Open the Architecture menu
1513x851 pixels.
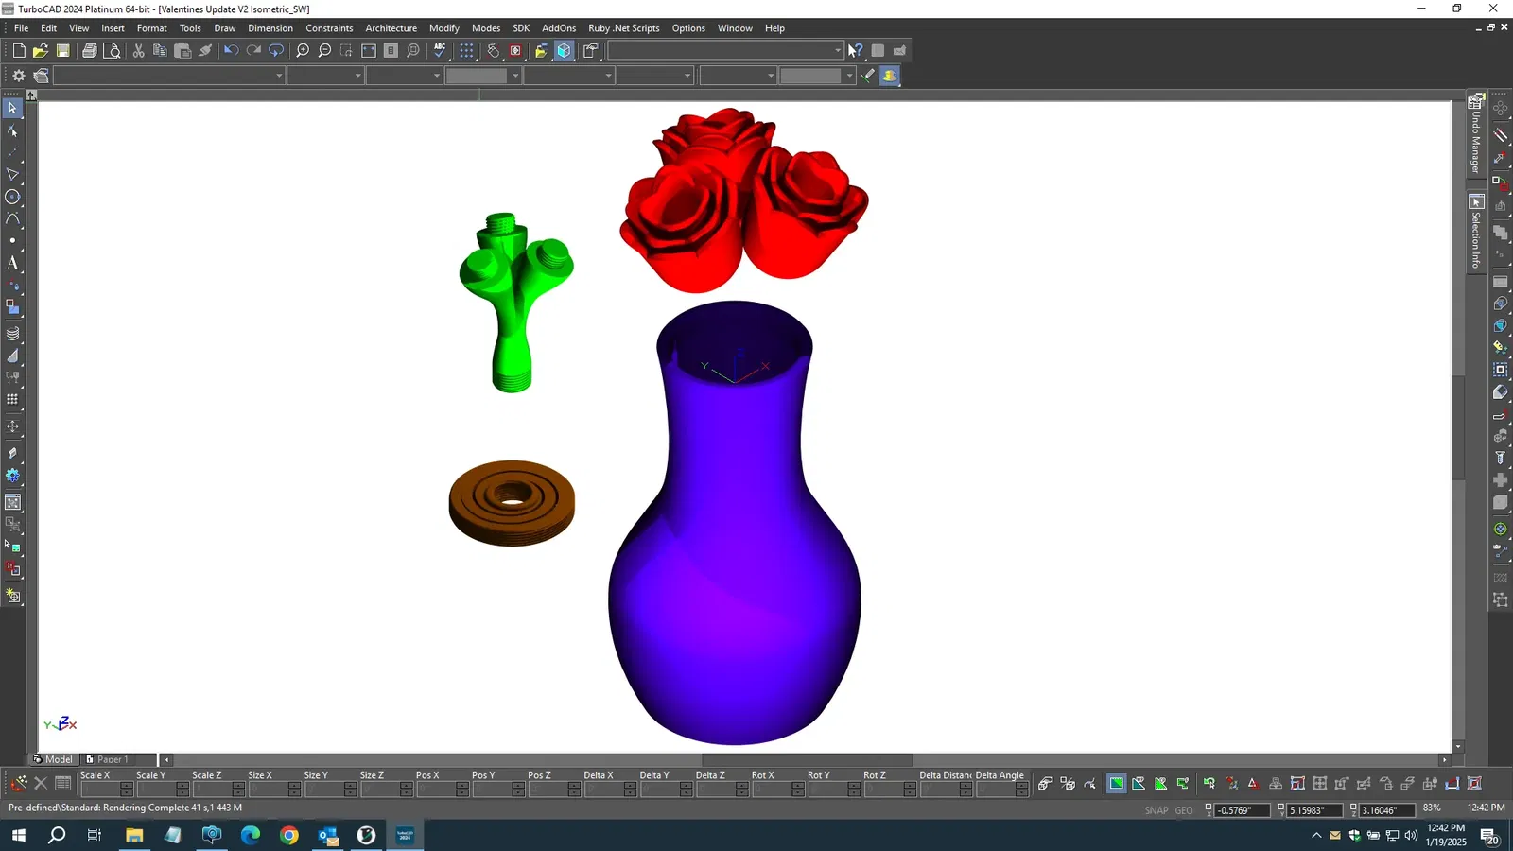tap(391, 28)
